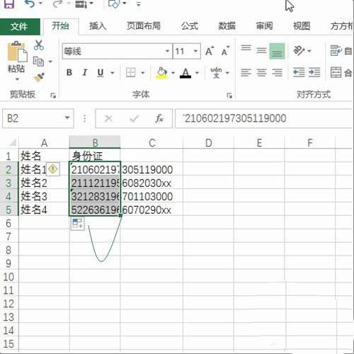The width and height of the screenshot is (354, 354).
Task: Expand 字体 group dialog launcher
Action: [229, 96]
